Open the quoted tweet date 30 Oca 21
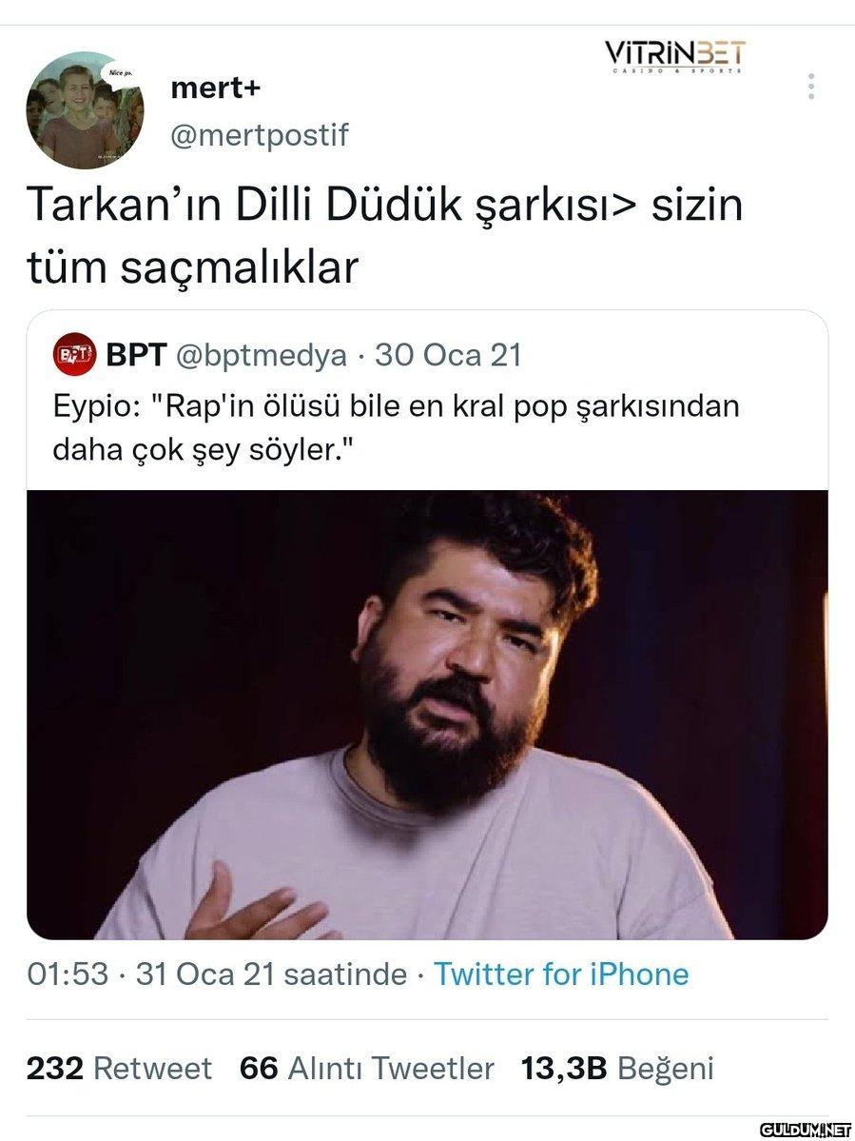Image resolution: width=855 pixels, height=1141 pixels. click(448, 355)
